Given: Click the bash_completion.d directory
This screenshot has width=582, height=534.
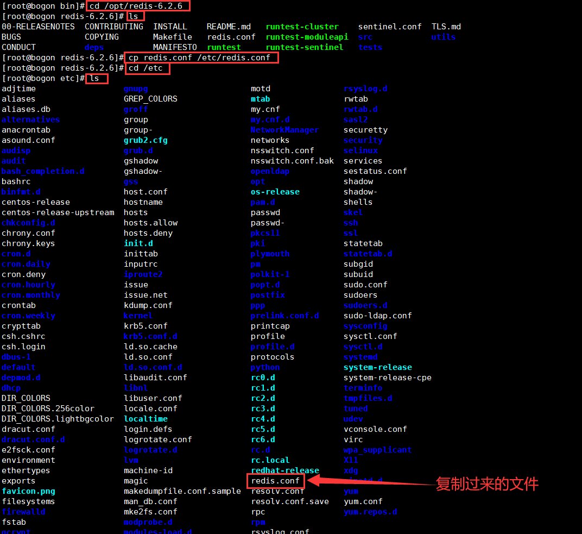Looking at the screenshot, I should click(43, 171).
